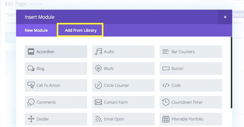Image resolution: width=244 pixels, height=127 pixels.
Task: Click the Code brackets icon
Action: coord(166,85)
